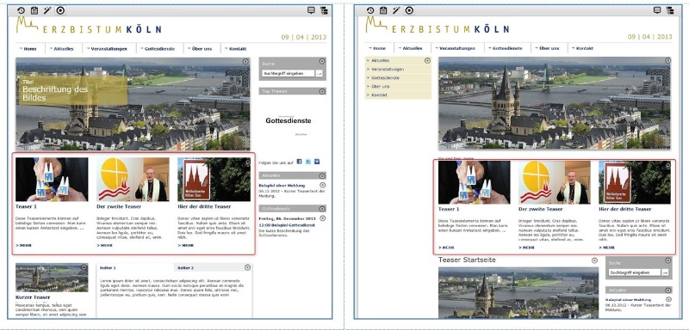689x330 pixels.
Task: Click the clipboard icon in right page toolbar
Action: point(383,10)
